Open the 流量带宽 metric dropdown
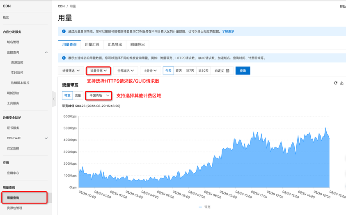This screenshot has height=215, width=346. tap(99, 70)
